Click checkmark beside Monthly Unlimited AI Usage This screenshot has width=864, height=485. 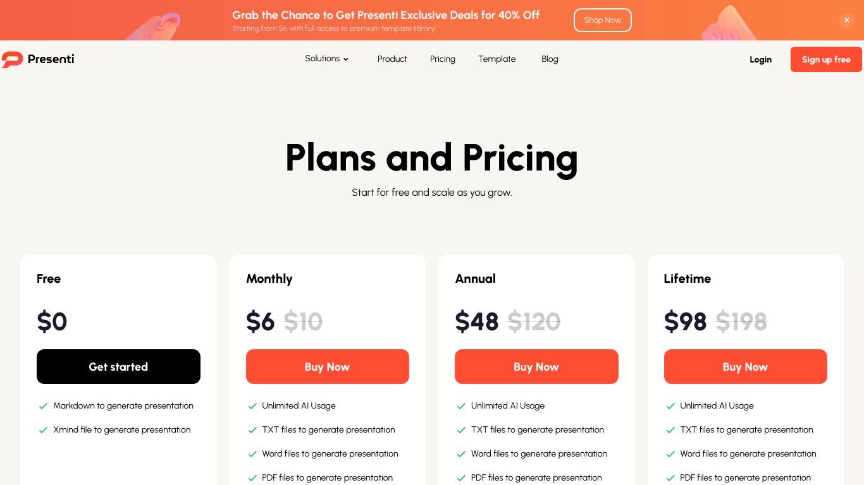click(x=252, y=406)
